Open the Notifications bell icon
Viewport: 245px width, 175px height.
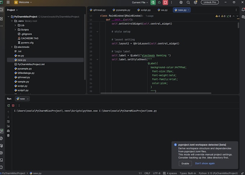(243, 10)
